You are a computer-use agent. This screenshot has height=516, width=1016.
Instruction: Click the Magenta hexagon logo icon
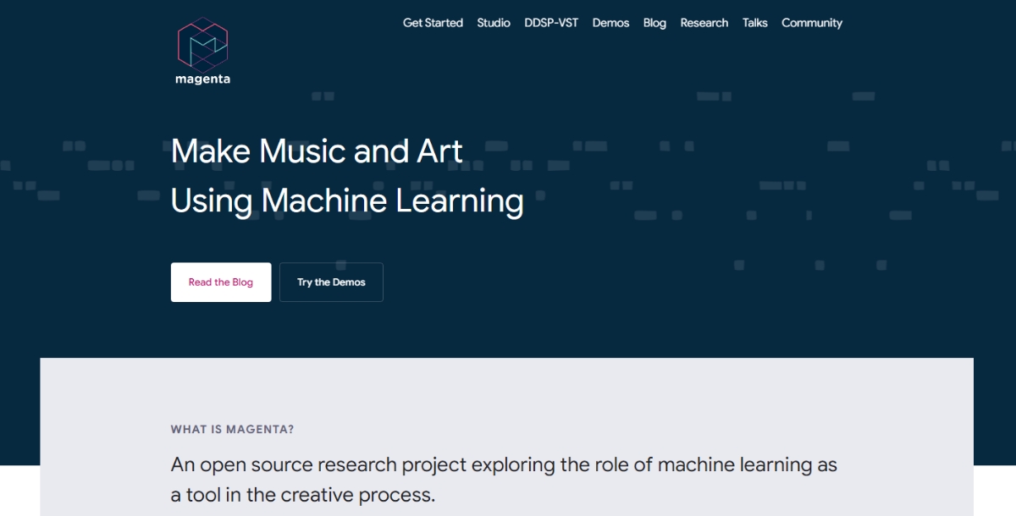[202, 43]
